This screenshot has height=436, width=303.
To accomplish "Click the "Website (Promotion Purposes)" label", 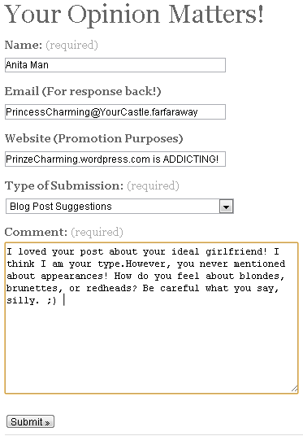I will pos(94,138).
